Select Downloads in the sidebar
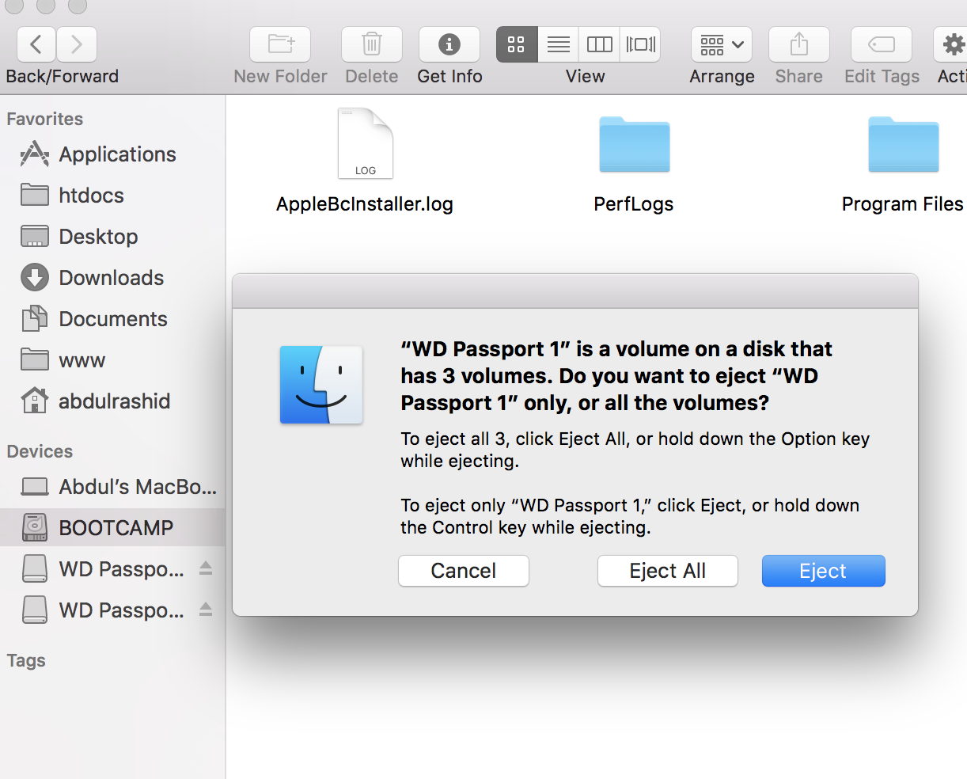Screen dimensions: 967x779 click(112, 278)
